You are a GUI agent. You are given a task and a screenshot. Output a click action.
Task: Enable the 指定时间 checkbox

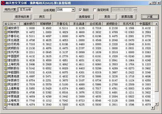pos(94,10)
